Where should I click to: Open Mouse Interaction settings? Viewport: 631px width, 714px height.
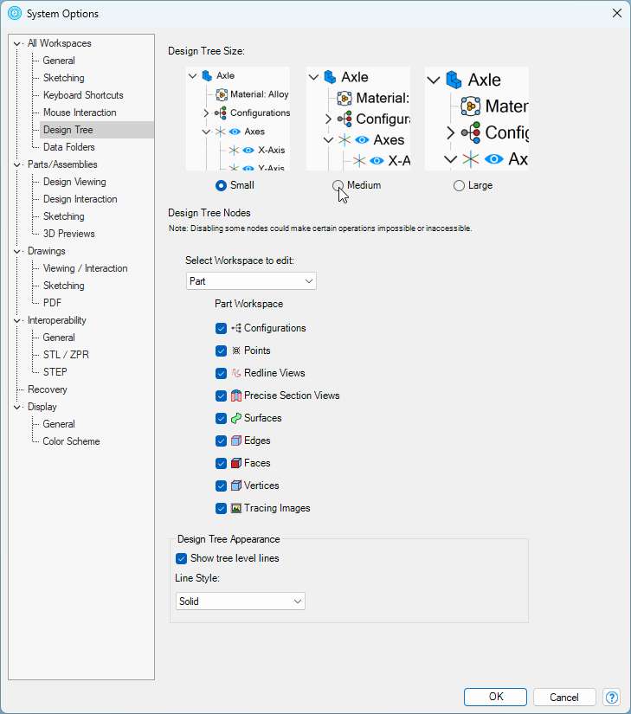tap(80, 113)
